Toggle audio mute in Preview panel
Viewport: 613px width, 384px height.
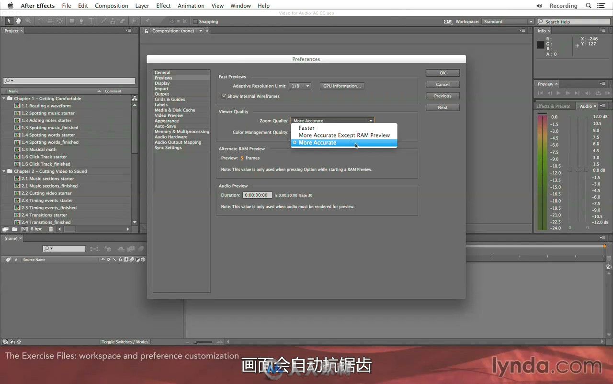point(588,93)
